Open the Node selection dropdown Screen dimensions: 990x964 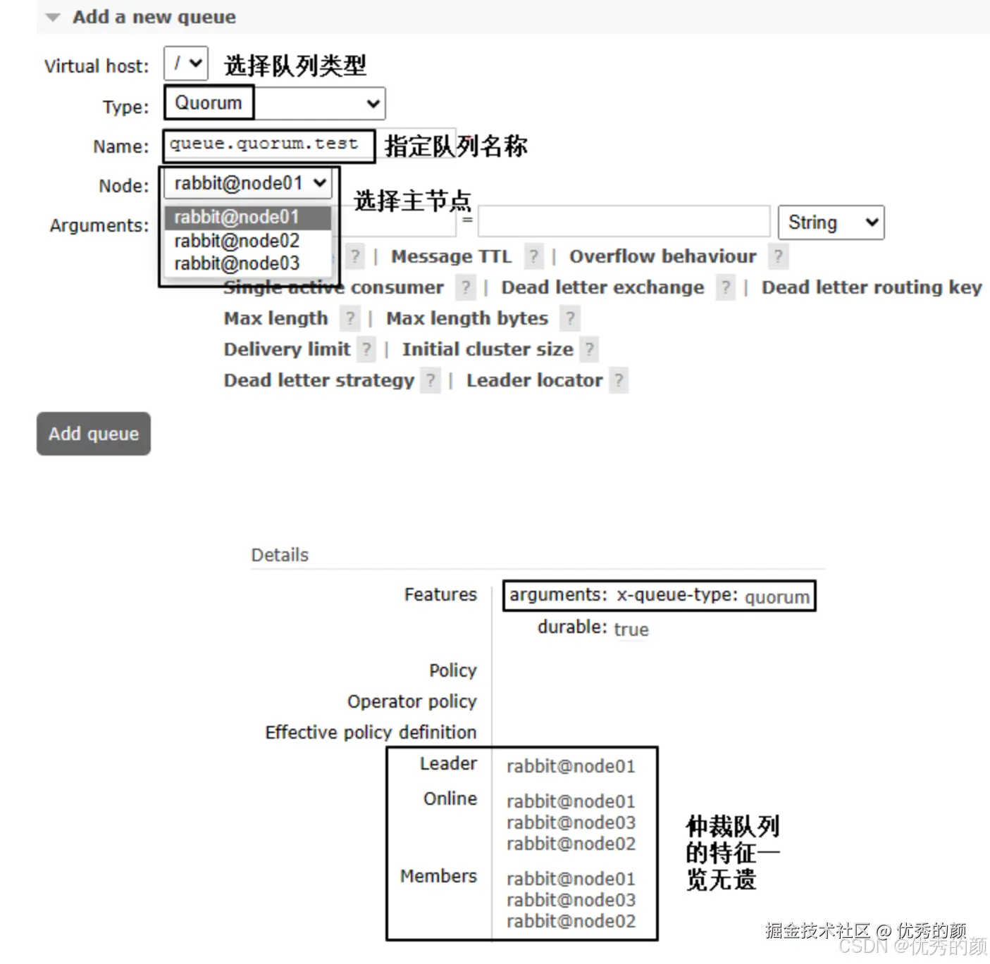tap(248, 182)
